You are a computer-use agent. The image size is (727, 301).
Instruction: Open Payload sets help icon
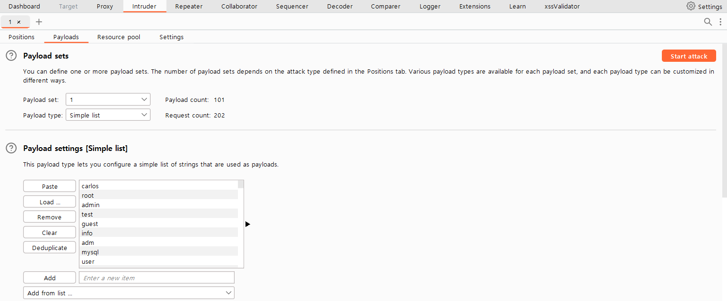(x=11, y=56)
